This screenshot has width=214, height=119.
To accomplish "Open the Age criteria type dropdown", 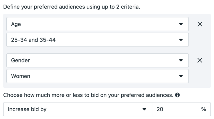I will [x=98, y=24].
